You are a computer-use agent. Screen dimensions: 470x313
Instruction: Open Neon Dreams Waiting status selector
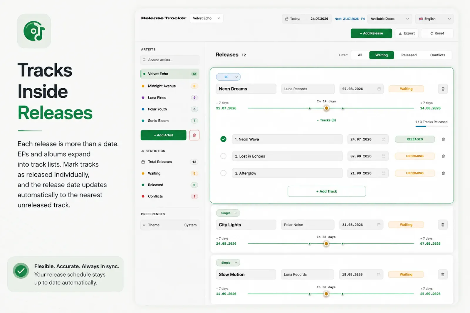click(x=406, y=89)
